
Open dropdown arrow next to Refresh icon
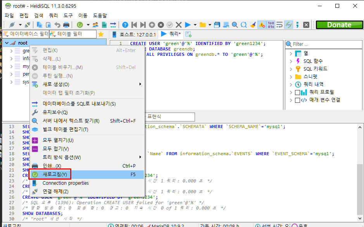[x=88, y=24]
